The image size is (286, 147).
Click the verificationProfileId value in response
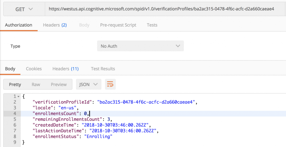point(146,102)
